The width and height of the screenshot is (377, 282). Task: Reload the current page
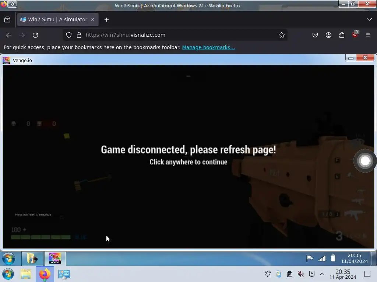(35, 35)
